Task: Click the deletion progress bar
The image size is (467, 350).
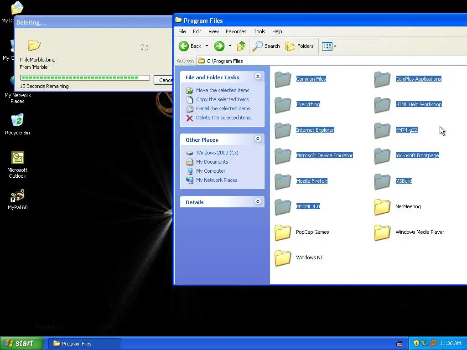Action: (x=85, y=78)
